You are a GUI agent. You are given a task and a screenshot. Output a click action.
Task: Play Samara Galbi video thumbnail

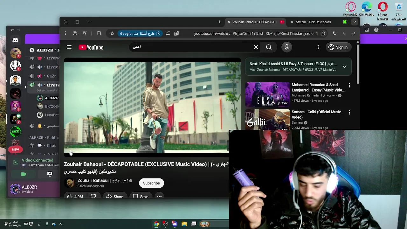[267, 120]
